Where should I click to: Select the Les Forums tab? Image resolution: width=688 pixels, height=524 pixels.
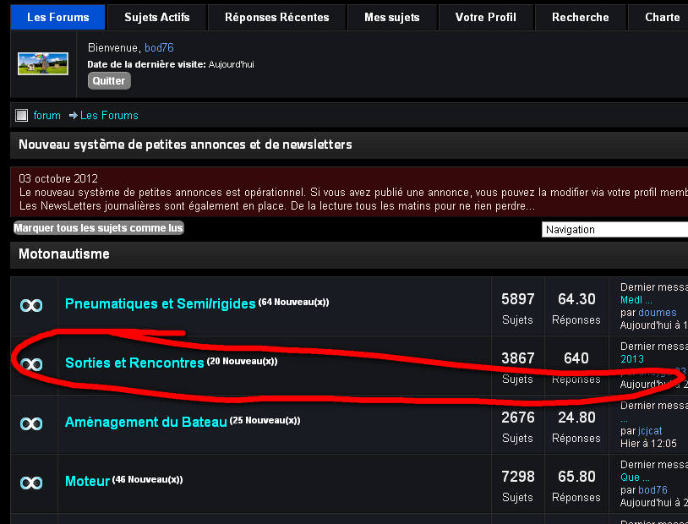pos(58,17)
